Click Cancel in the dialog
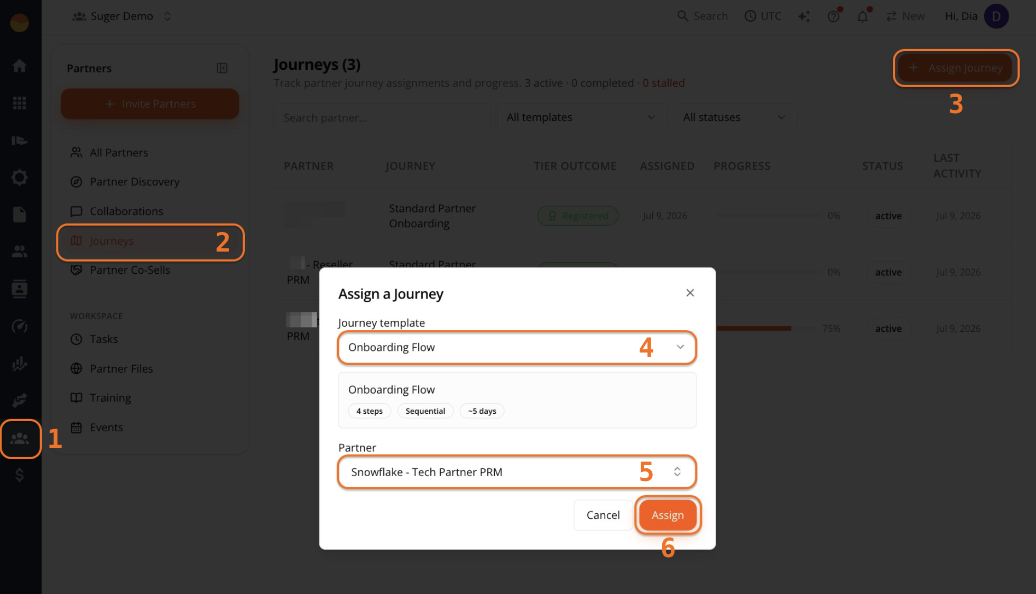 (603, 515)
